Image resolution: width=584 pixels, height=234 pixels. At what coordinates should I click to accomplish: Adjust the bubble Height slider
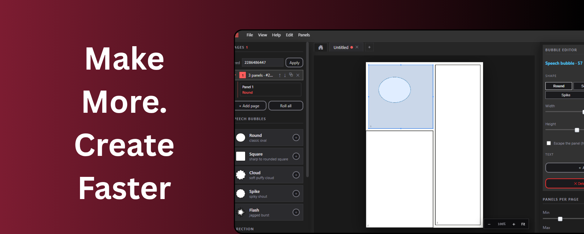pos(577,130)
